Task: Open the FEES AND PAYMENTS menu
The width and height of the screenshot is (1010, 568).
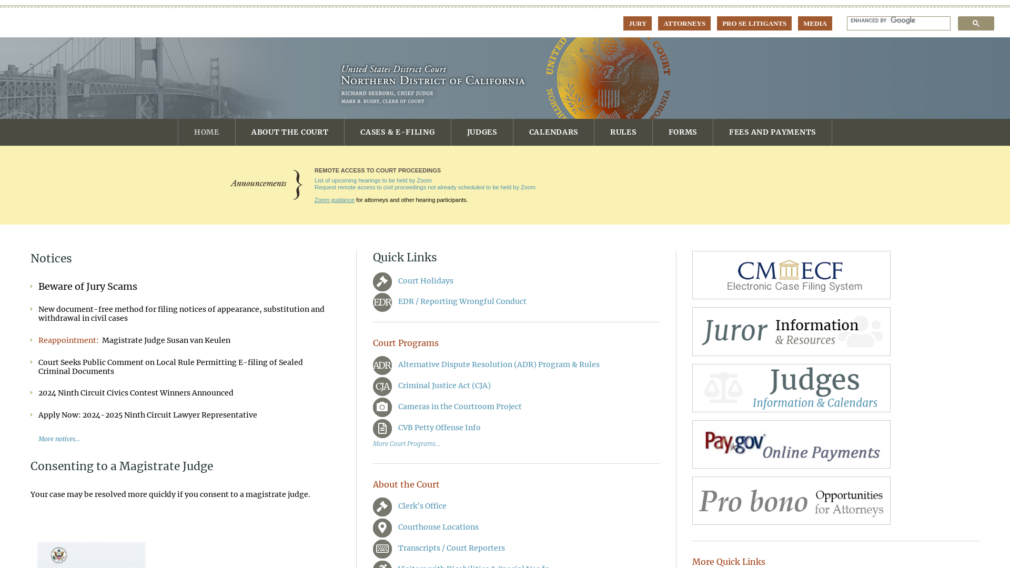Action: point(772,132)
